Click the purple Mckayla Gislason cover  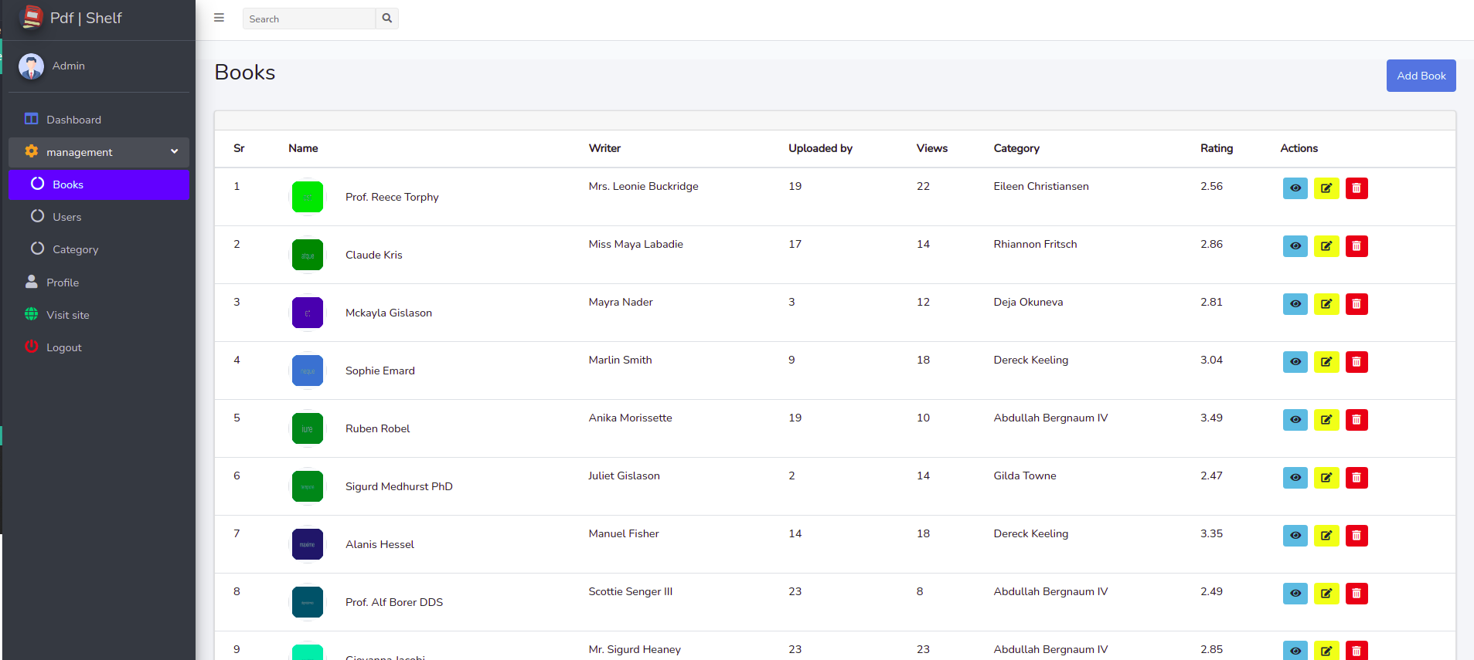click(x=308, y=313)
